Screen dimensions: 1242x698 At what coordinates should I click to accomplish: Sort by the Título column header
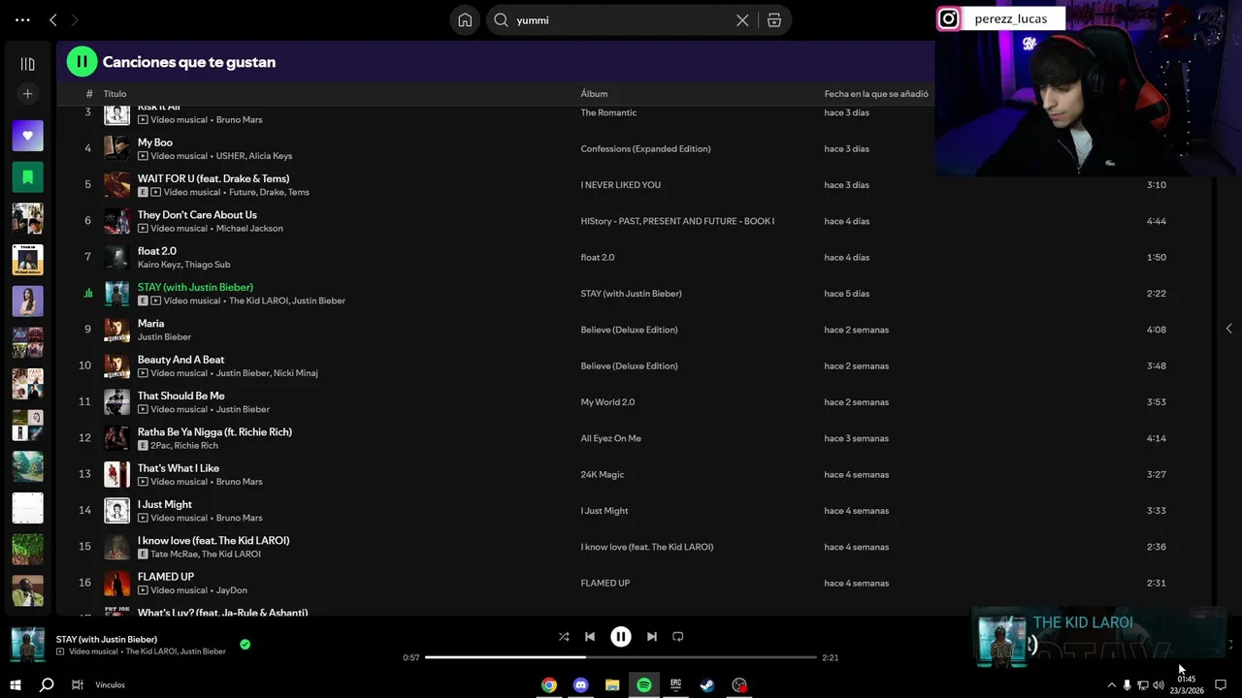114,94
